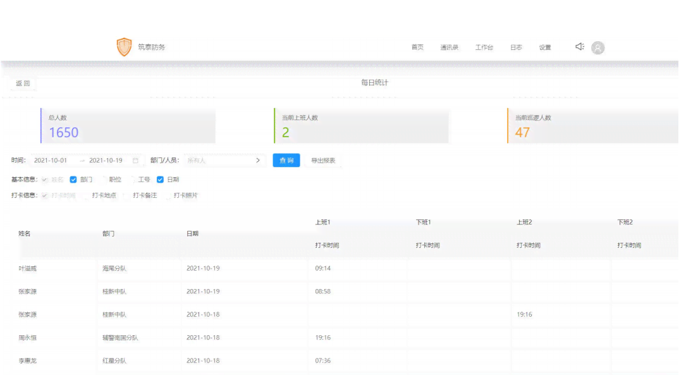Click the 部门 column header
The height and width of the screenshot is (375, 679).
point(108,233)
